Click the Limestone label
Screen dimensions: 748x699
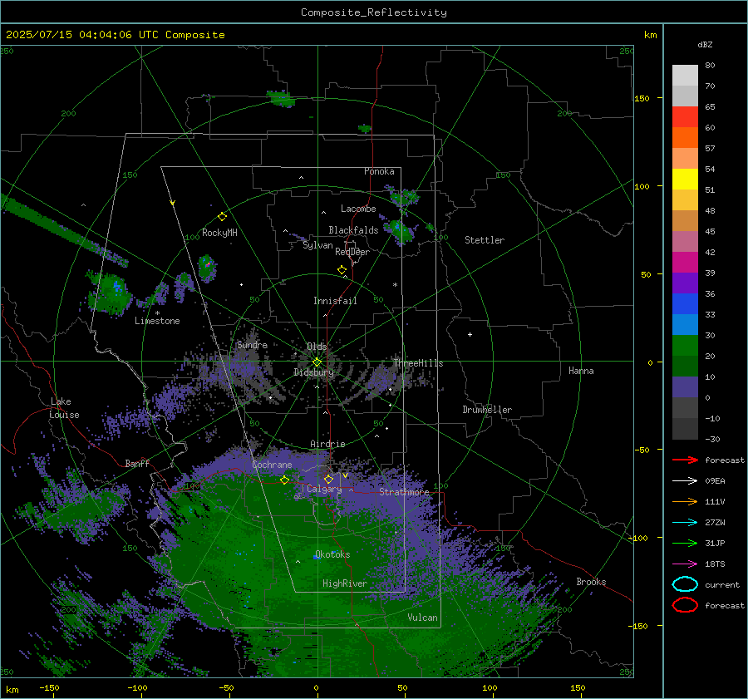(157, 321)
